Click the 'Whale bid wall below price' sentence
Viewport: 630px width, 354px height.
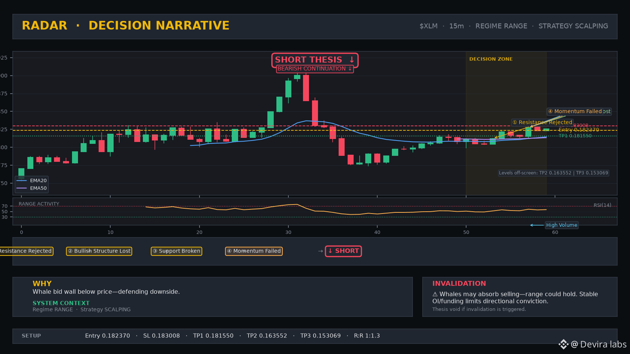[x=106, y=292]
